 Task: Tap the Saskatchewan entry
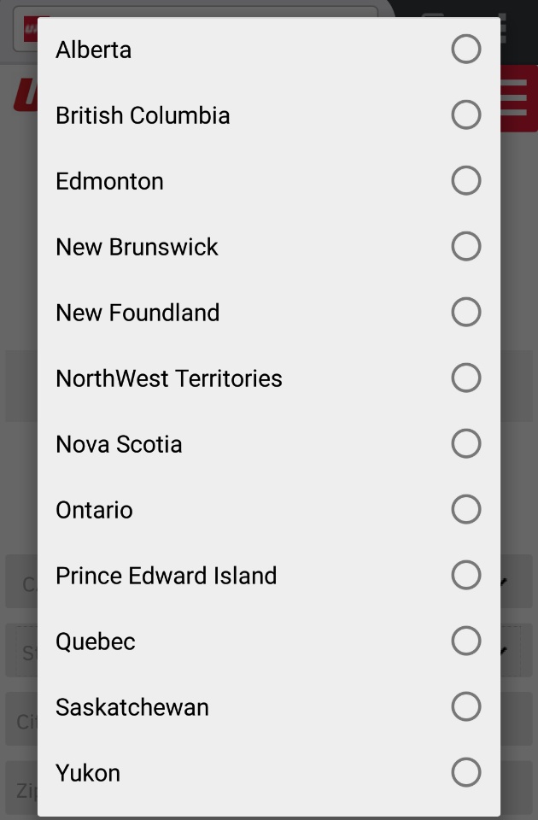pyautogui.click(x=465, y=707)
